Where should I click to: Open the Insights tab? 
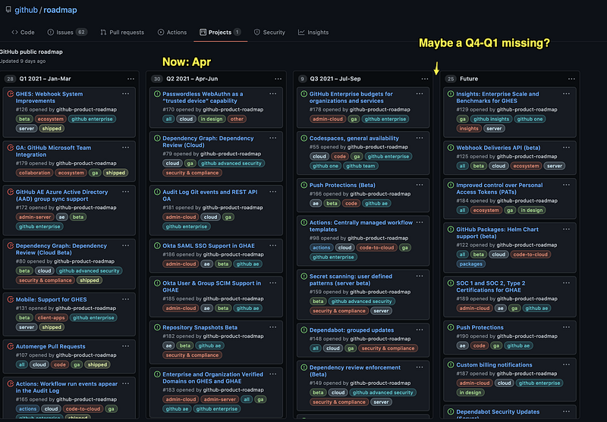pos(313,33)
